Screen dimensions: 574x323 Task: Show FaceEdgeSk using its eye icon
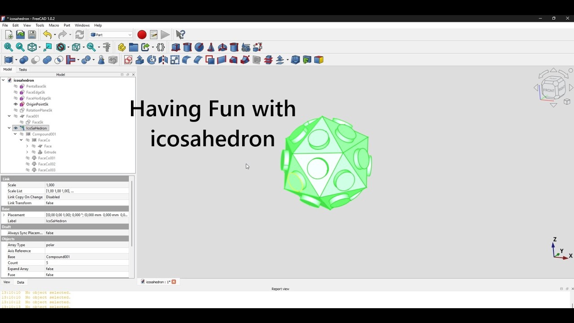pyautogui.click(x=16, y=92)
